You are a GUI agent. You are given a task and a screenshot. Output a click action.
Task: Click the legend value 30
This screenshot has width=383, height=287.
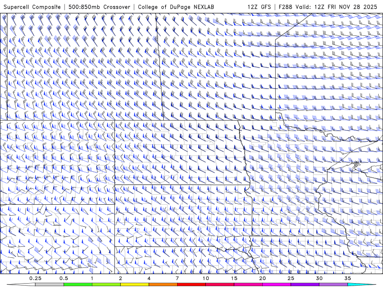319,278
